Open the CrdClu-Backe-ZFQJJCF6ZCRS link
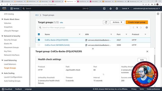Screen dimensions: 162x91 56,40
